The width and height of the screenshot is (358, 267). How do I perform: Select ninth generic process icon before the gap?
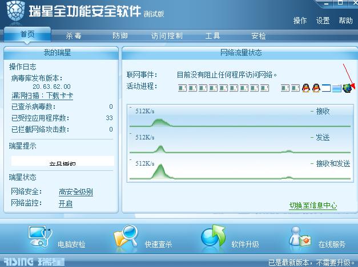click(x=264, y=88)
